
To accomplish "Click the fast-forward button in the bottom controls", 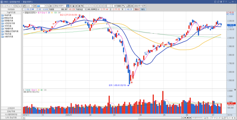I will [x=190, y=118].
